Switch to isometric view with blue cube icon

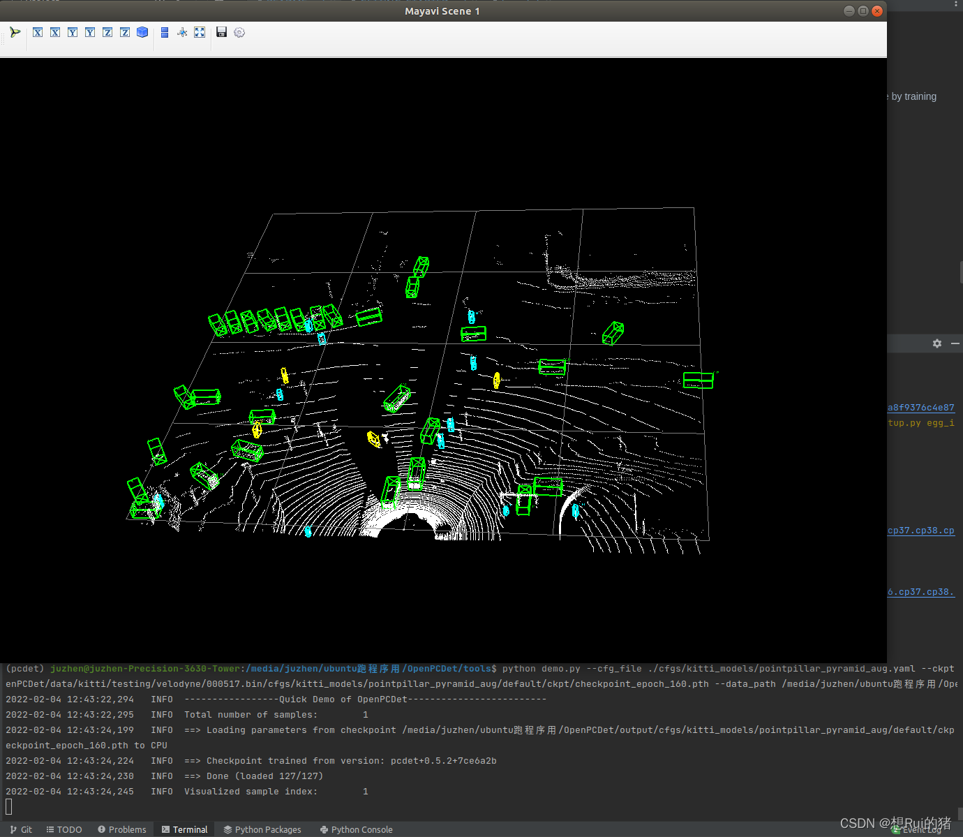tap(142, 32)
